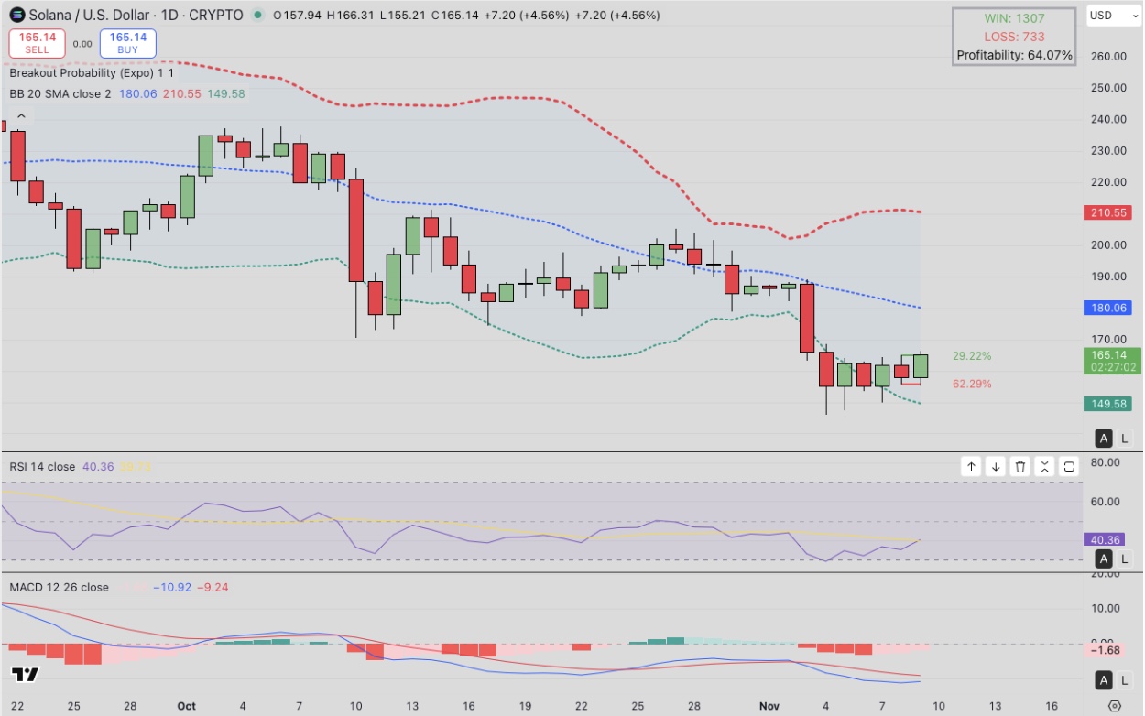This screenshot has height=716, width=1145.
Task: Restore pane layout with brackets icon
Action: (1068, 466)
